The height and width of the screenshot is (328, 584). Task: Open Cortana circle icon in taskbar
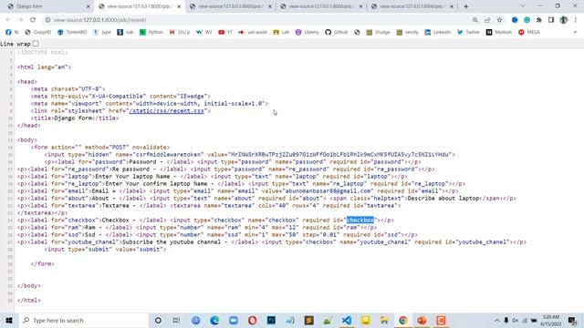[x=158, y=320]
